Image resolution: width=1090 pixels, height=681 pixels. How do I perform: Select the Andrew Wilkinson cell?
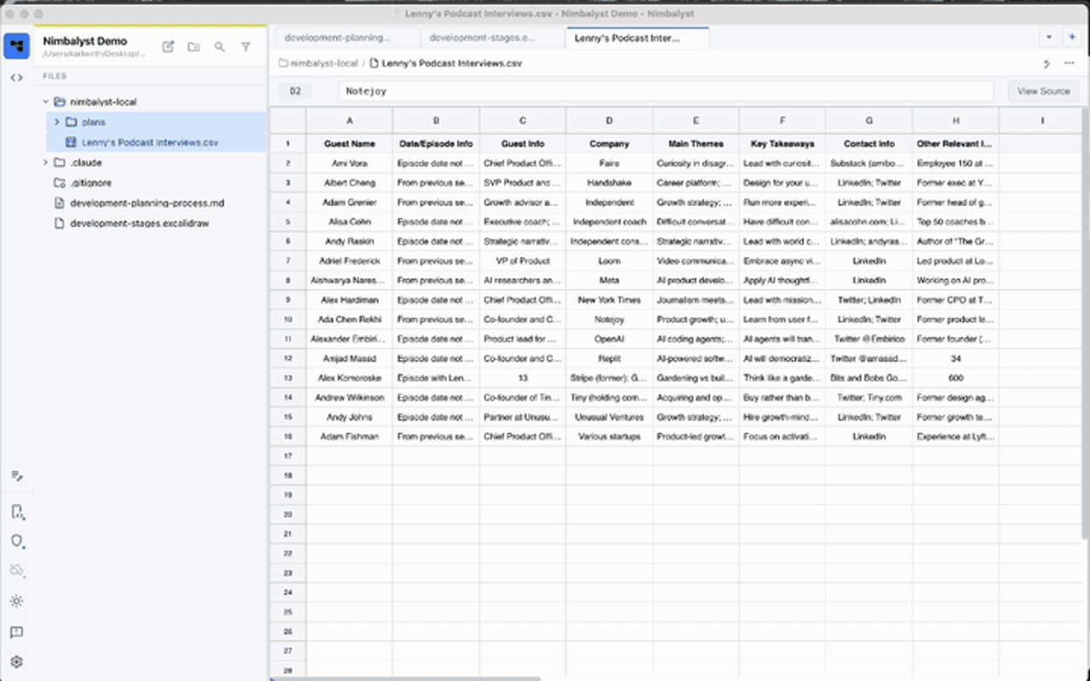tap(349, 398)
